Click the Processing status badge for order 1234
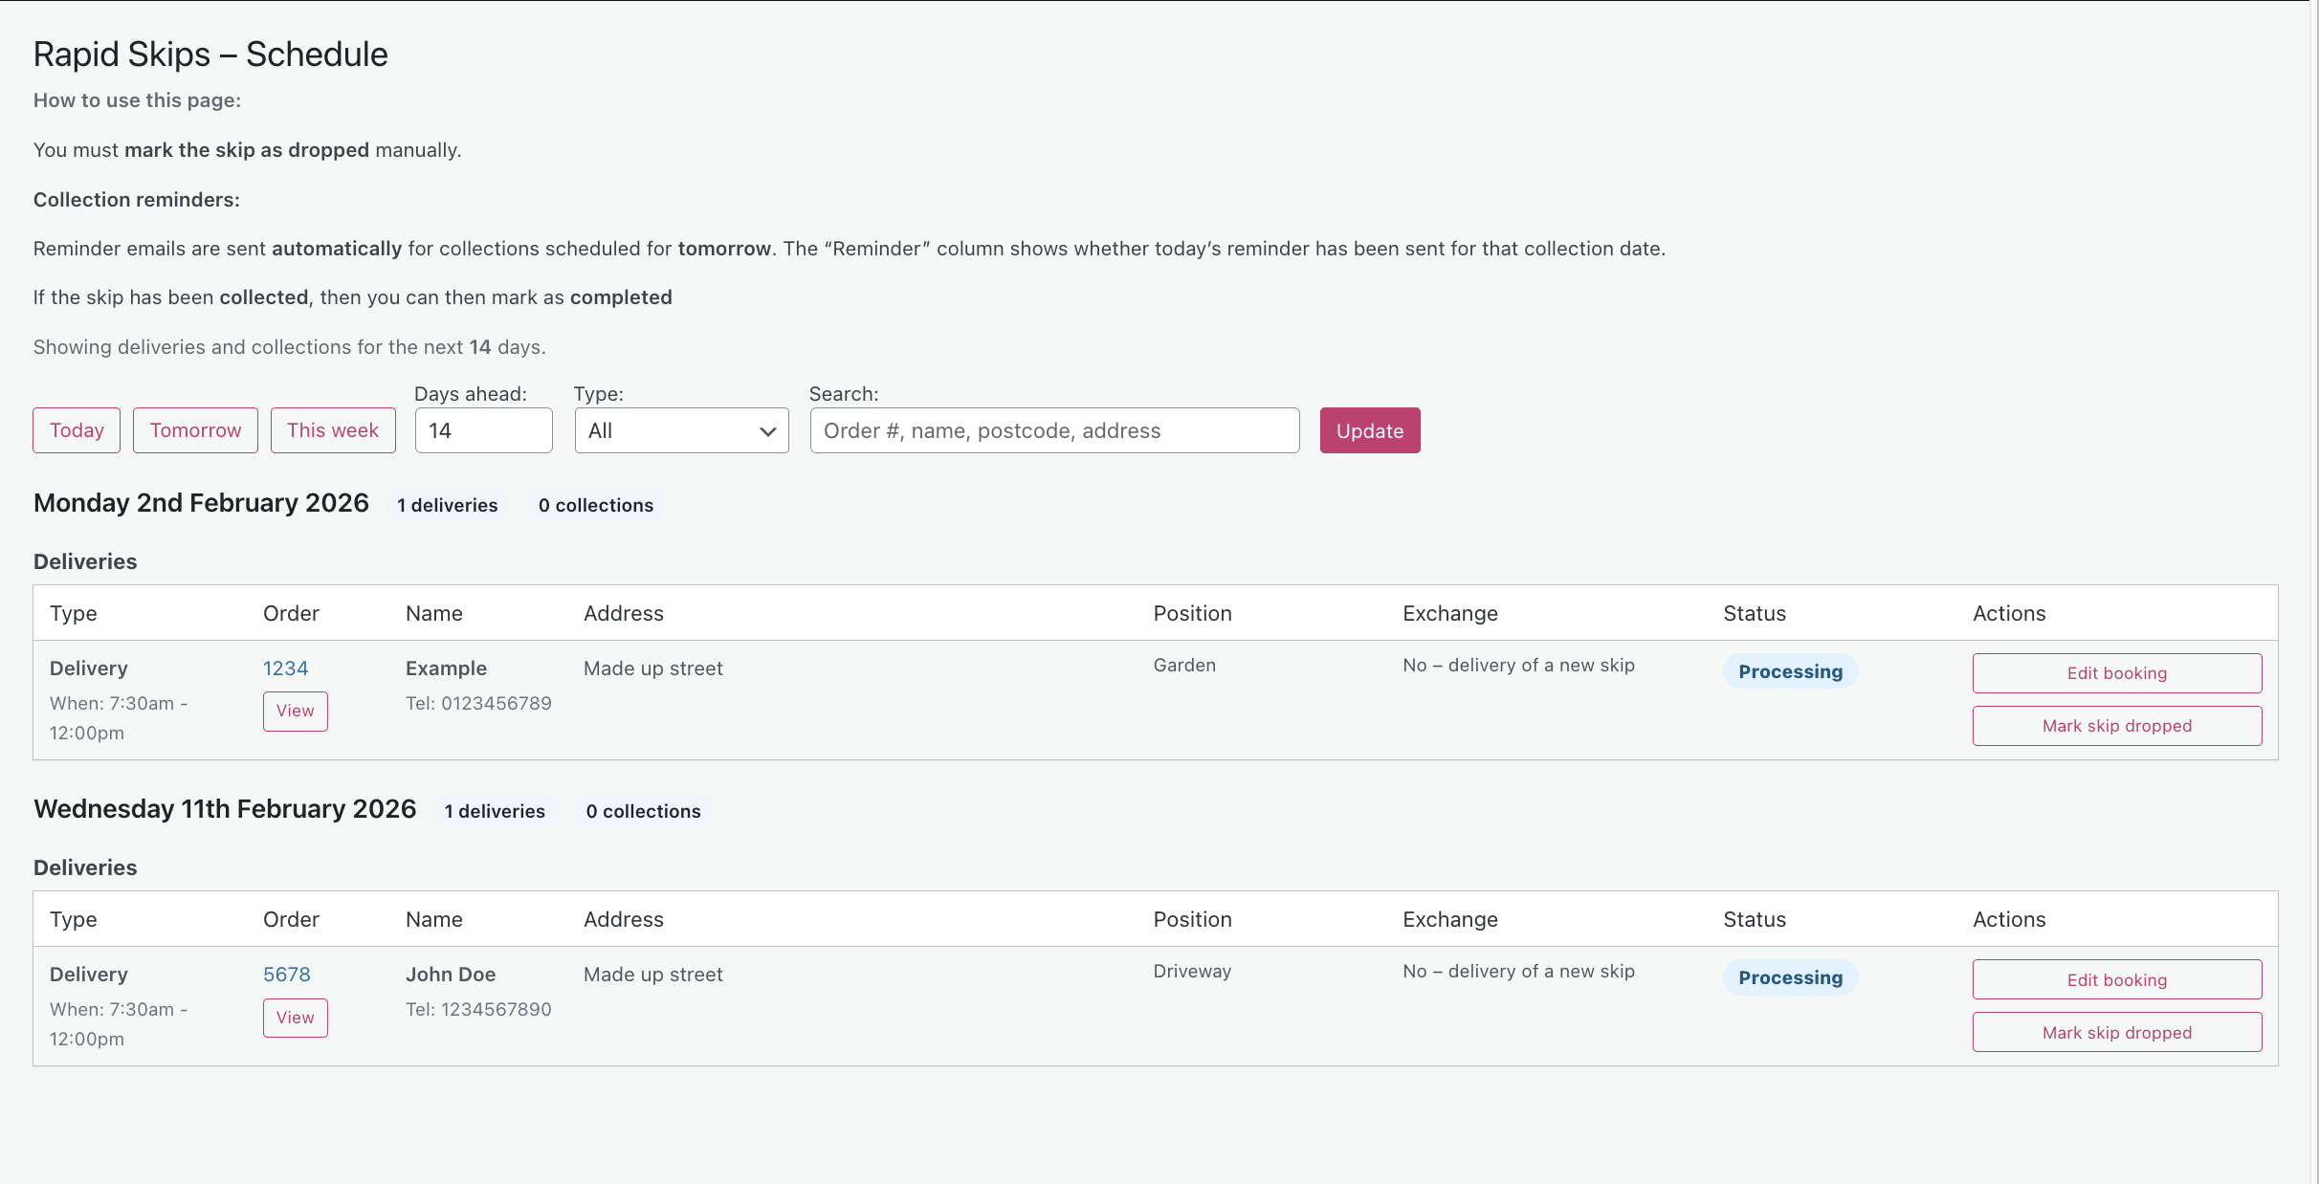The image size is (2319, 1184). [x=1790, y=670]
